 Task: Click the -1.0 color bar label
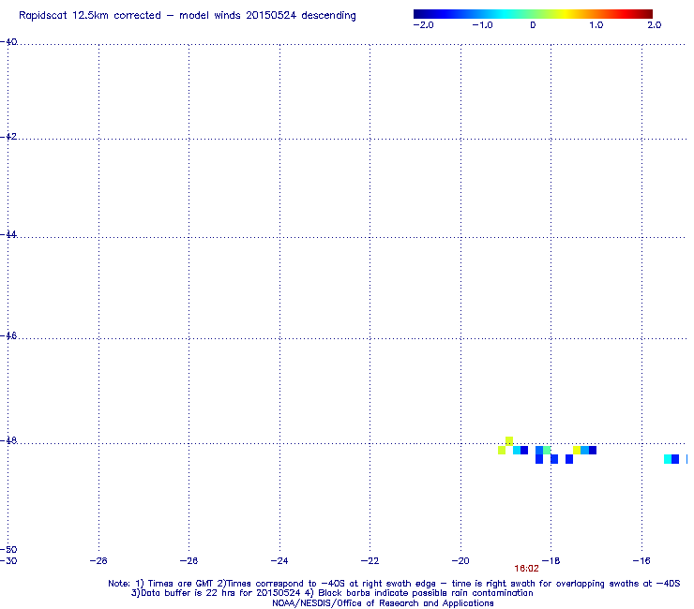pos(482,25)
